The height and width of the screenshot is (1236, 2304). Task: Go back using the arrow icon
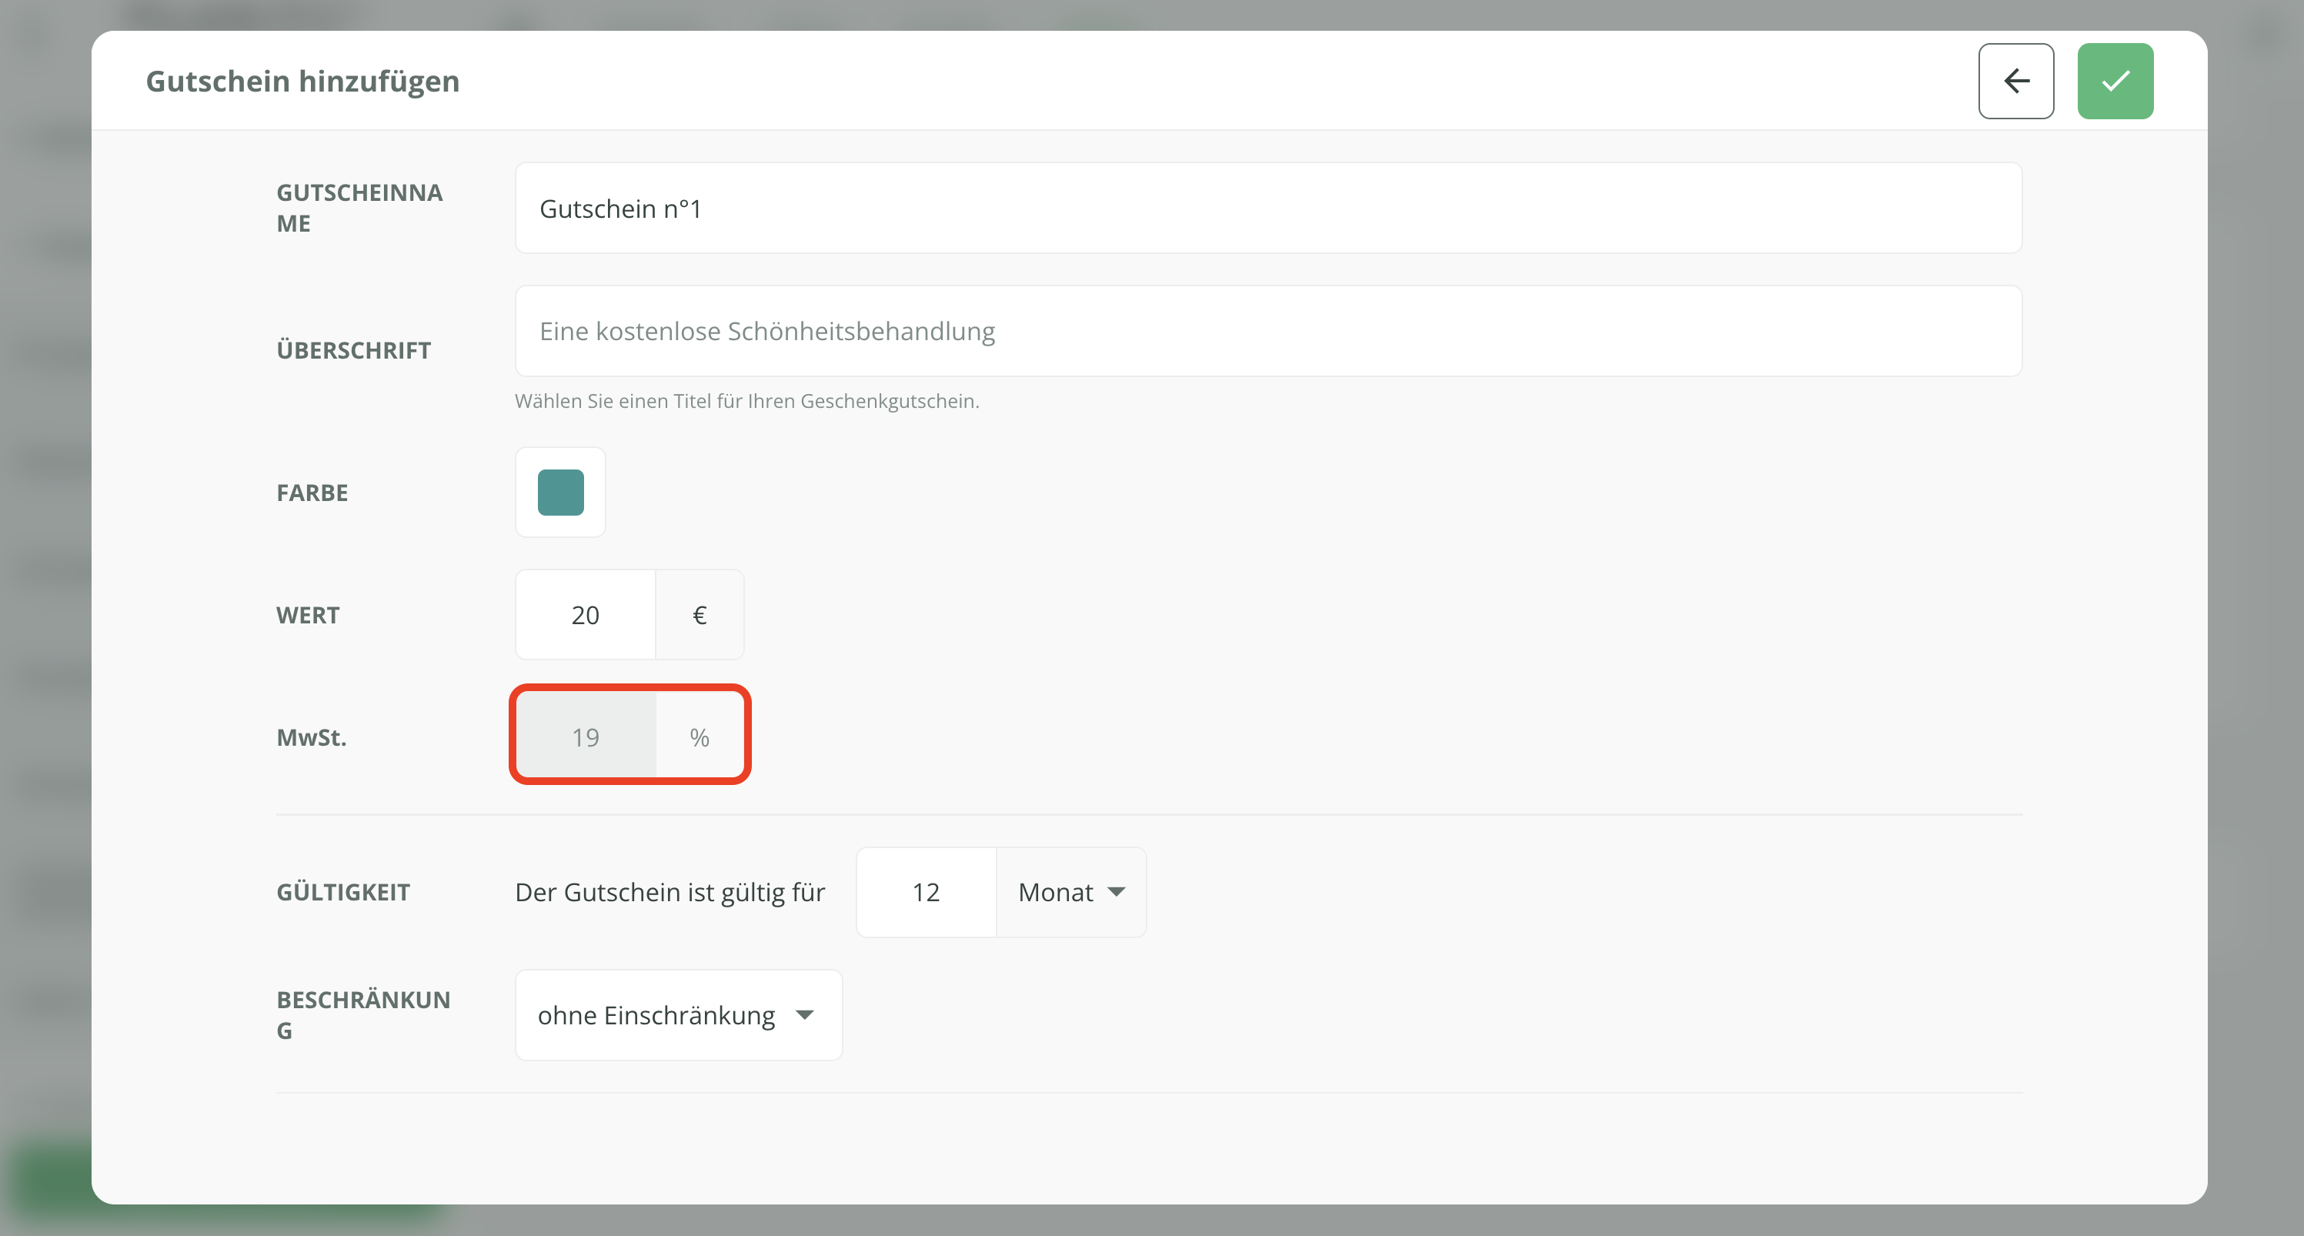tap(2016, 81)
